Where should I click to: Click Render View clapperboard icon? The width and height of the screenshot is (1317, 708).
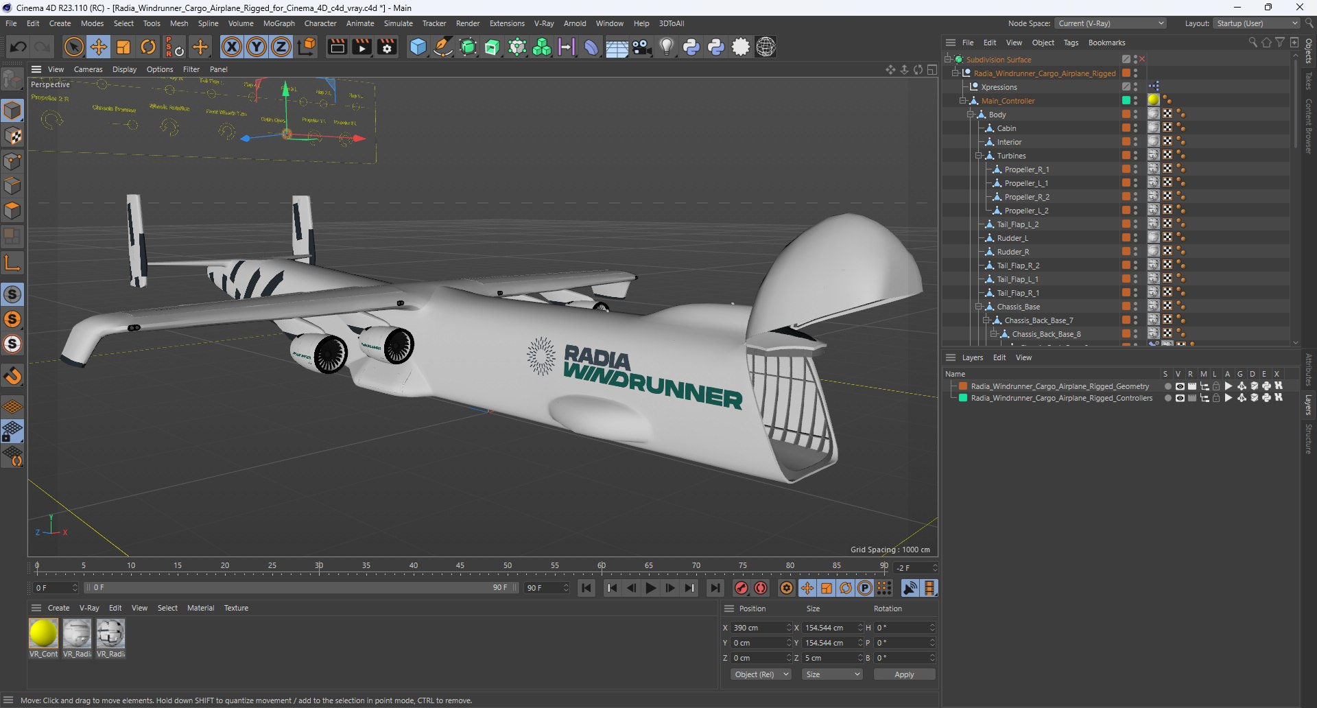click(337, 47)
